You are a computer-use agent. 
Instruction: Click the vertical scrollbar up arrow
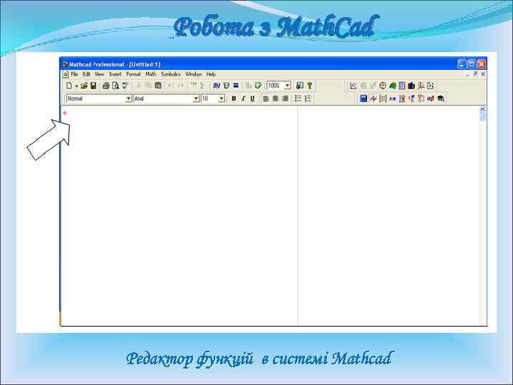tap(482, 110)
